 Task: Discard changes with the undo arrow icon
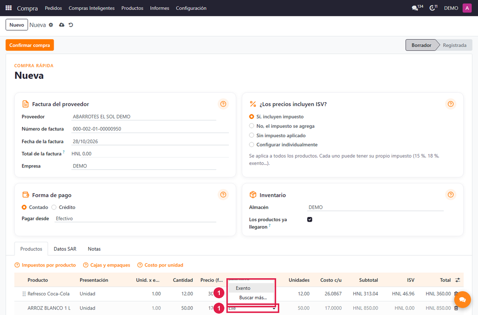[71, 25]
